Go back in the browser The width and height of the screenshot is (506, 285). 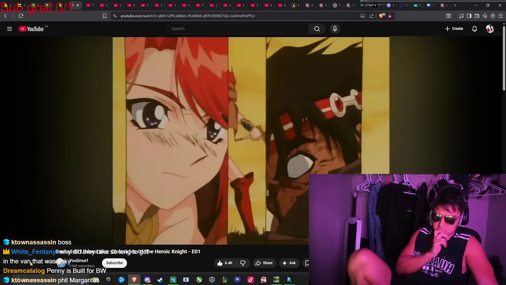5,16
